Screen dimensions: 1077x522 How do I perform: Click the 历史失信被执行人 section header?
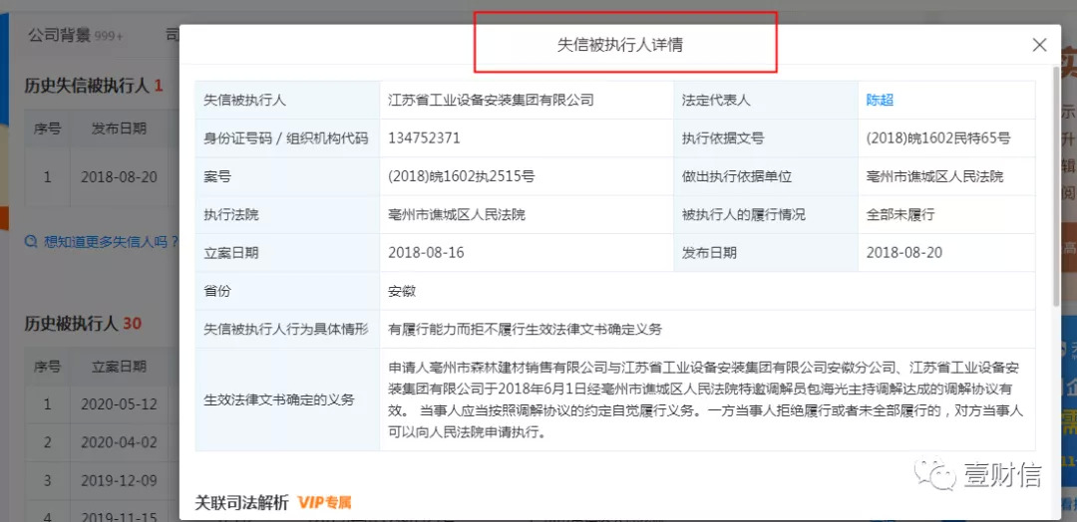[88, 86]
